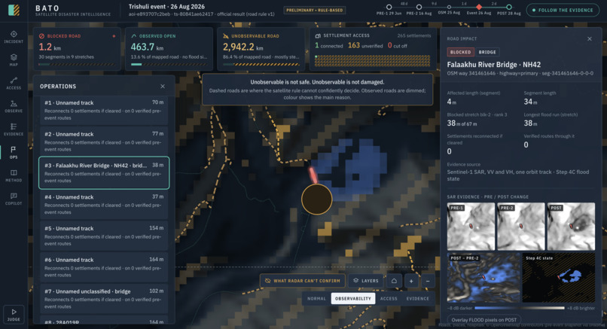This screenshot has height=329, width=607.
Task: Open the Copilot chat in sidebar
Action: pos(14,199)
